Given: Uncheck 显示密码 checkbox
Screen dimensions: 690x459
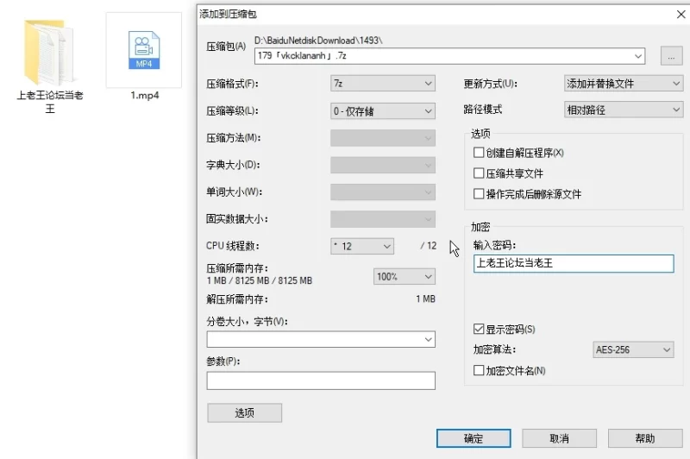Looking at the screenshot, I should click(x=479, y=329).
